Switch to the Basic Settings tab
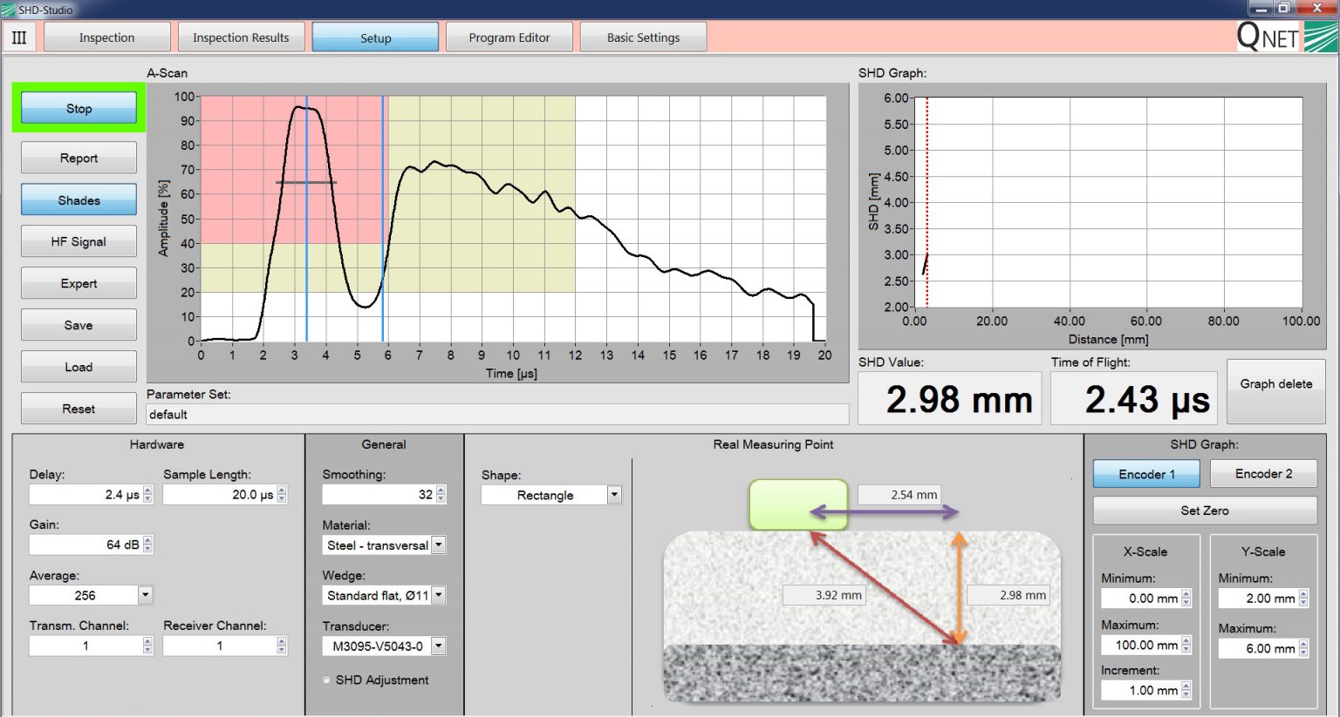1340x717 pixels. (x=643, y=37)
